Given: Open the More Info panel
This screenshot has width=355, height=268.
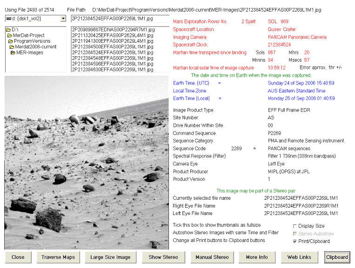Looking at the screenshot, I should point(257,257).
